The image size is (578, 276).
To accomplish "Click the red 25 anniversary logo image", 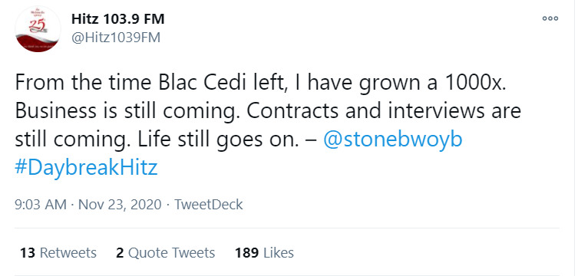I will pyautogui.click(x=38, y=28).
